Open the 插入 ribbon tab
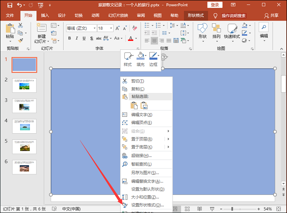287x213 pixels. [x=45, y=16]
